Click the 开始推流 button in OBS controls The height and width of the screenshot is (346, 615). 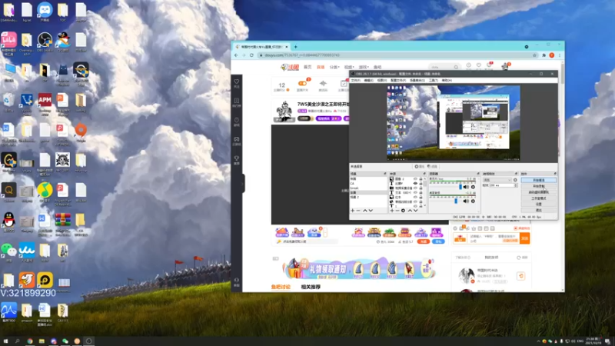click(539, 180)
